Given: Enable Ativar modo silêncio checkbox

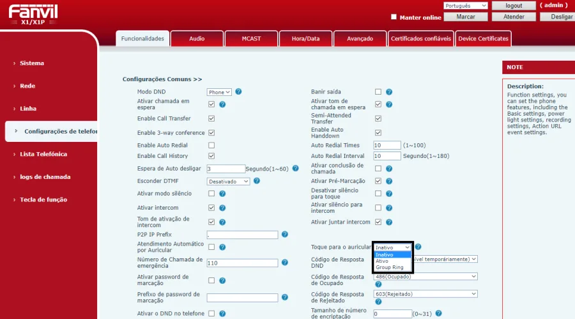Looking at the screenshot, I should (211, 194).
